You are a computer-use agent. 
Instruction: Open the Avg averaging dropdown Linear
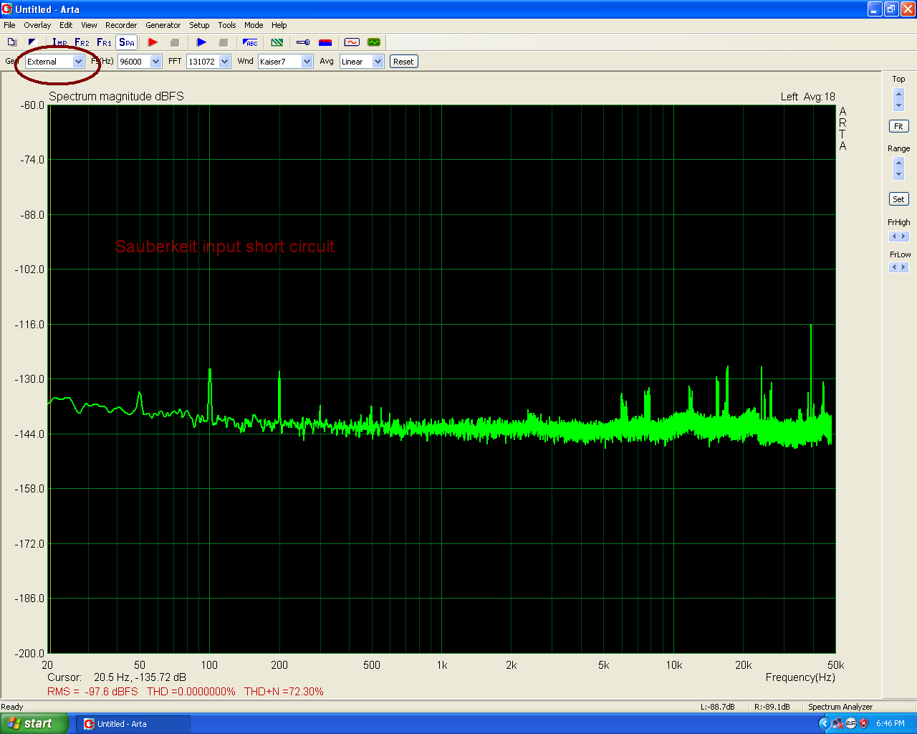click(362, 62)
